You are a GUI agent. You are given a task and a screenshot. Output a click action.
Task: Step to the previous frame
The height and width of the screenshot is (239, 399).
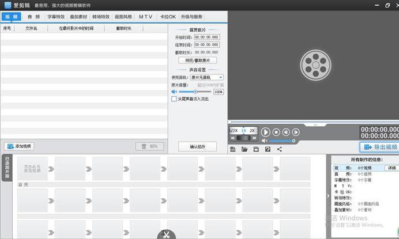[286, 132]
